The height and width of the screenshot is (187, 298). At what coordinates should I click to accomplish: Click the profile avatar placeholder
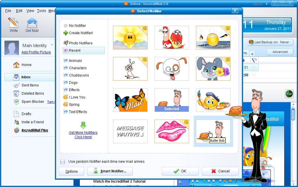pyautogui.click(x=12, y=48)
